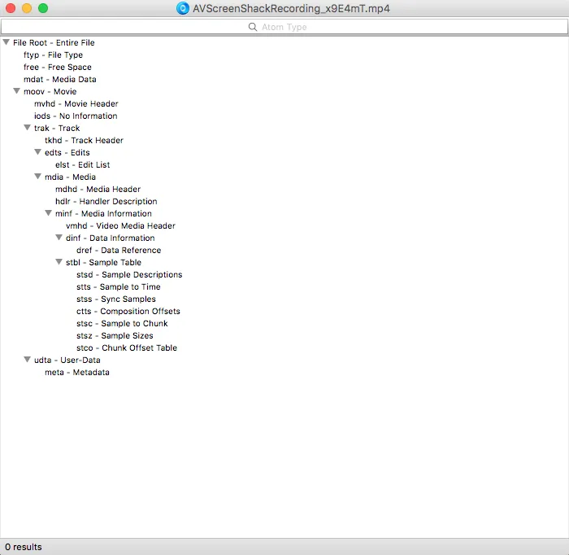The height and width of the screenshot is (555, 569).
Task: Select the meta Metadata row
Action: (76, 372)
